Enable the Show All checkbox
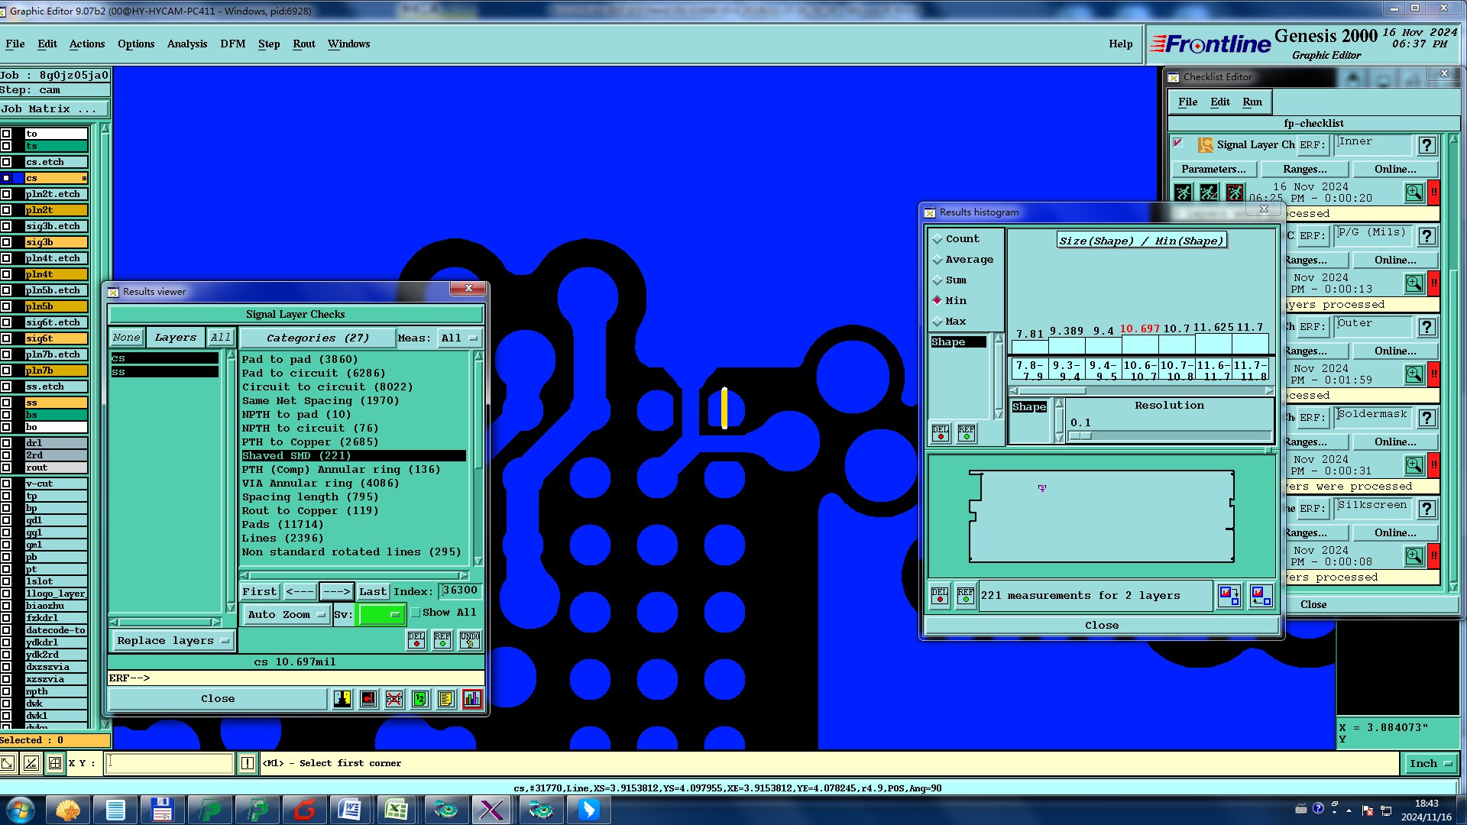 click(x=416, y=613)
